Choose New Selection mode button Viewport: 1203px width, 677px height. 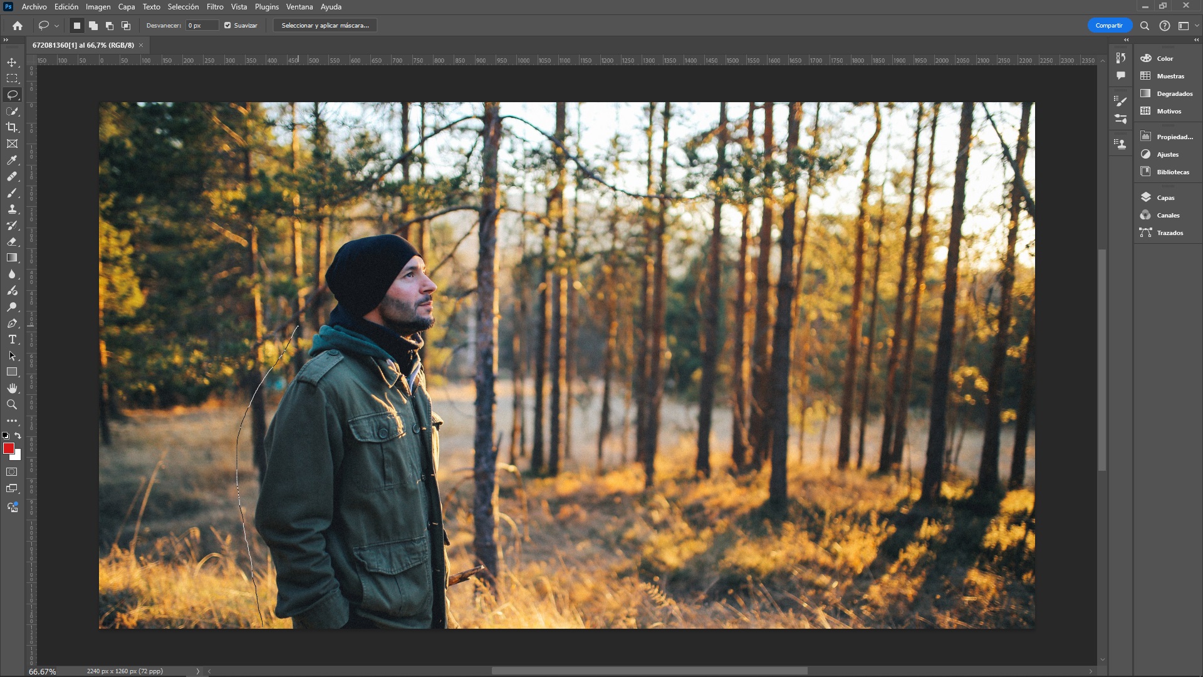coord(77,26)
